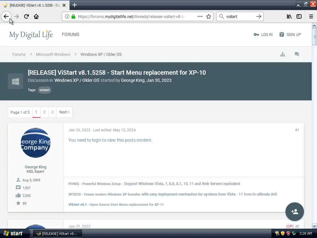Click the vistart tag
The height and width of the screenshot is (238, 317).
point(45,90)
